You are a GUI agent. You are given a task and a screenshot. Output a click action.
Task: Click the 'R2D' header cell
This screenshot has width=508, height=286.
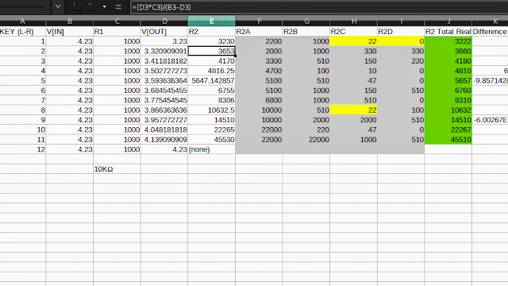[401, 32]
